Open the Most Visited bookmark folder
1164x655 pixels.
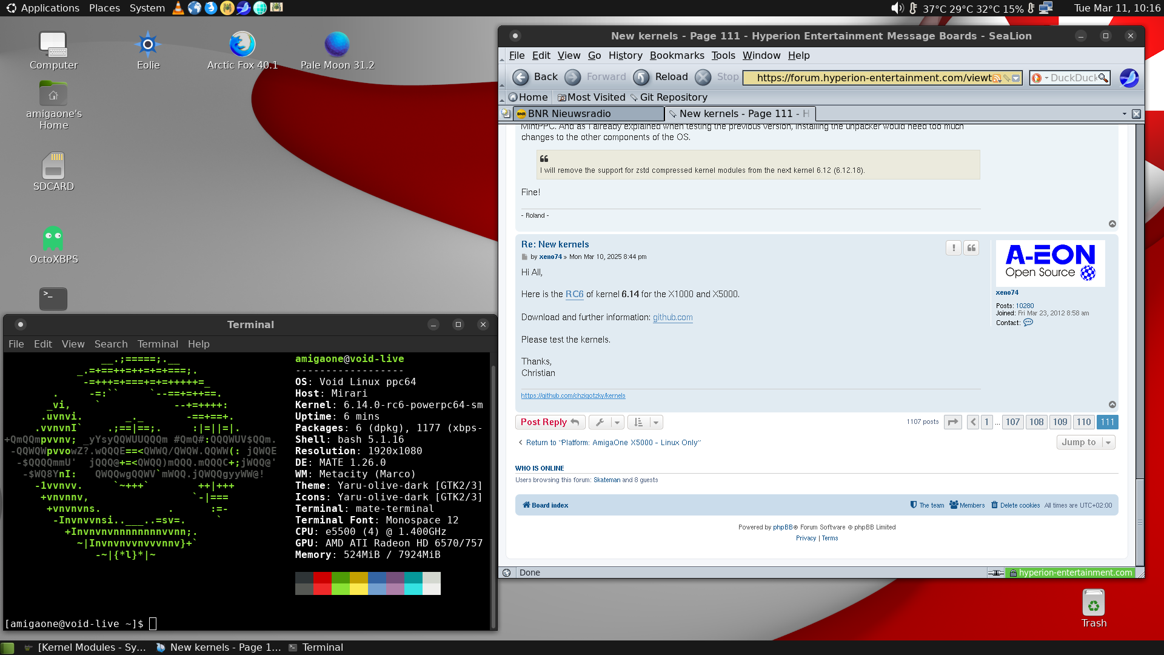pyautogui.click(x=591, y=97)
